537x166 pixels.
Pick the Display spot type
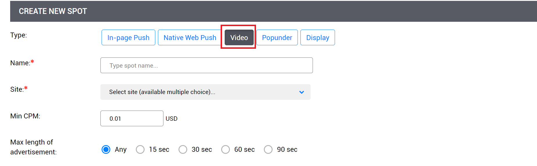[x=318, y=38]
